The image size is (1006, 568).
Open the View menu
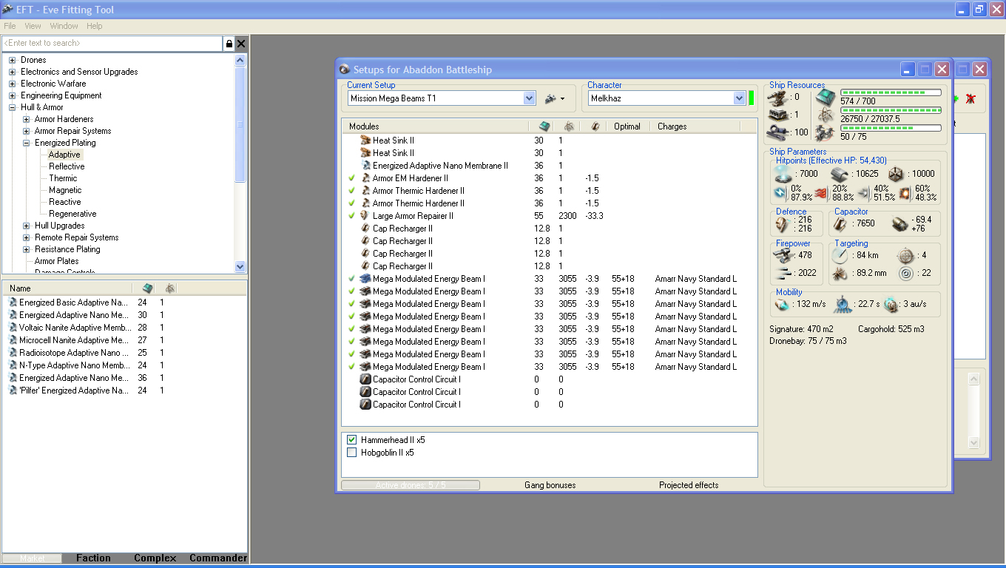click(33, 26)
